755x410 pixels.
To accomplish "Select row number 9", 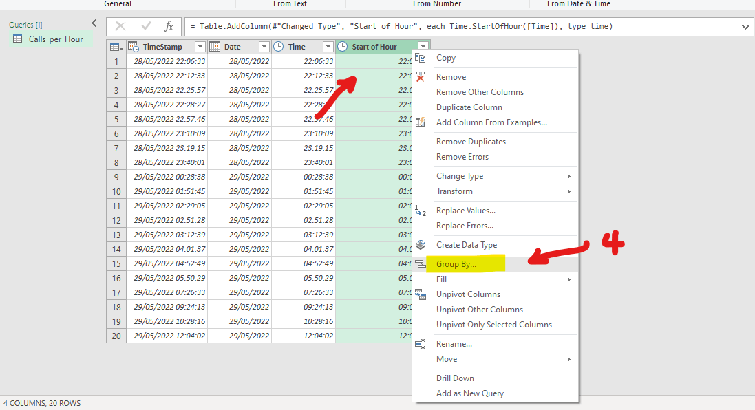I will pyautogui.click(x=116, y=177).
